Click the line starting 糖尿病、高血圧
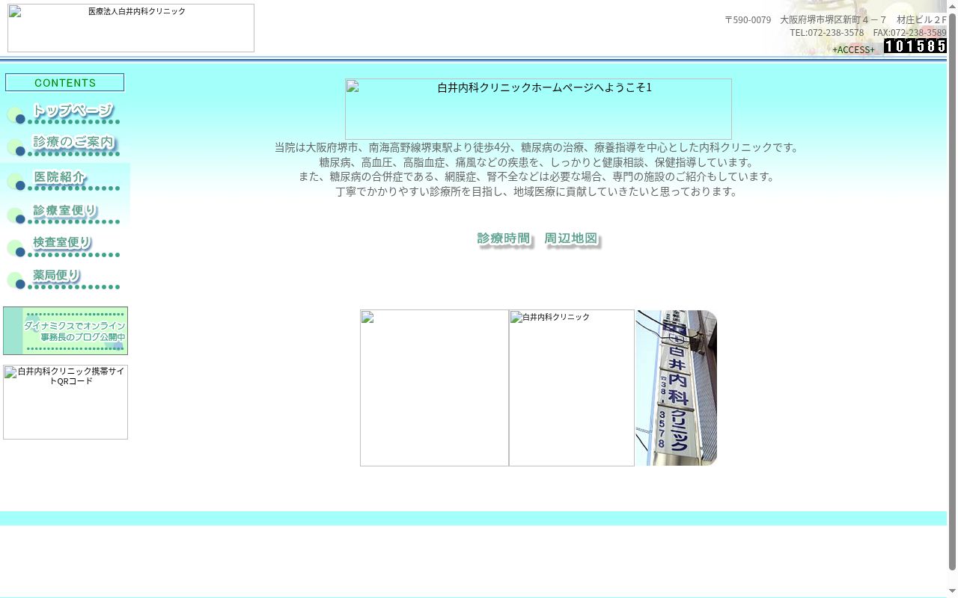 coord(538,162)
